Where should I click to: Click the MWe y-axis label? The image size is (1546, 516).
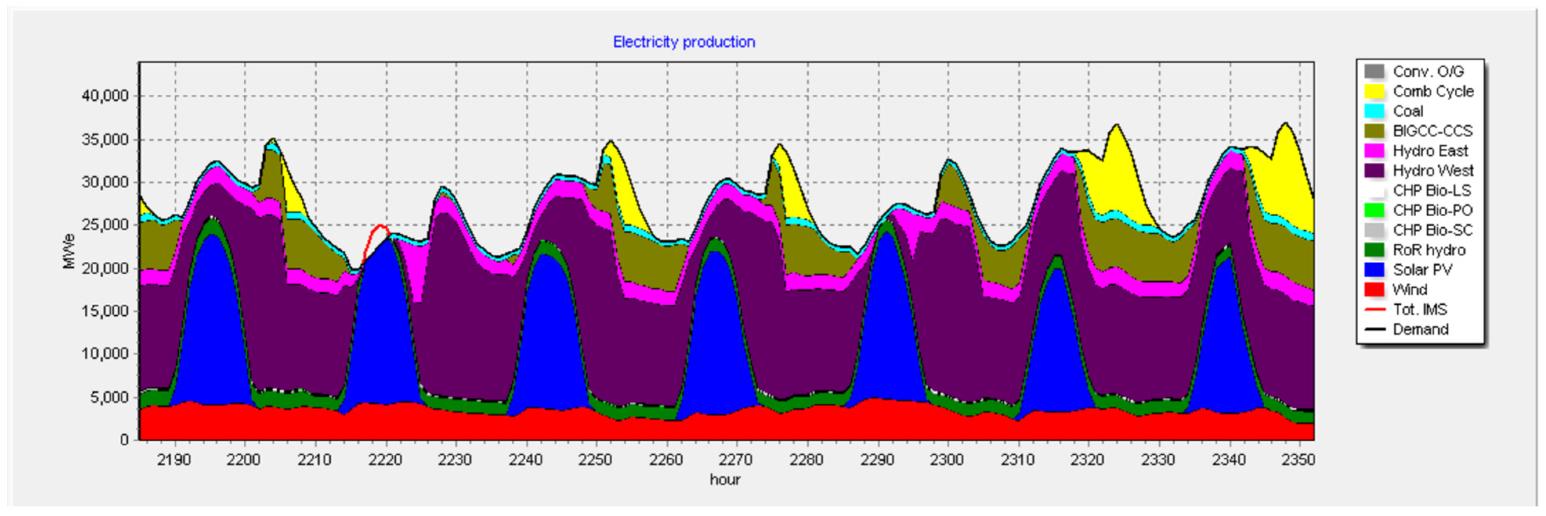point(69,252)
